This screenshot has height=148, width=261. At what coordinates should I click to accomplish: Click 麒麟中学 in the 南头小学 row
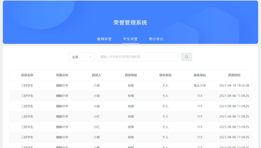pyautogui.click(x=62, y=86)
